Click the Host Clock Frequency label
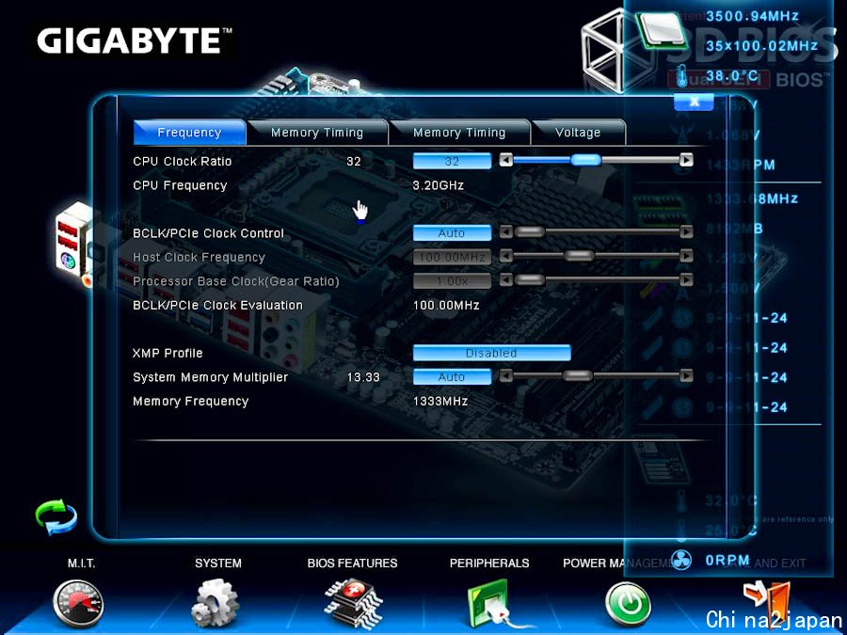847x635 pixels. click(x=199, y=257)
